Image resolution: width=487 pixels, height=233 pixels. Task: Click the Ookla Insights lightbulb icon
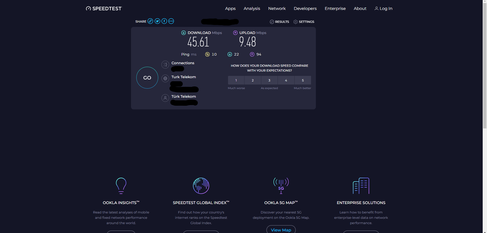tap(121, 186)
